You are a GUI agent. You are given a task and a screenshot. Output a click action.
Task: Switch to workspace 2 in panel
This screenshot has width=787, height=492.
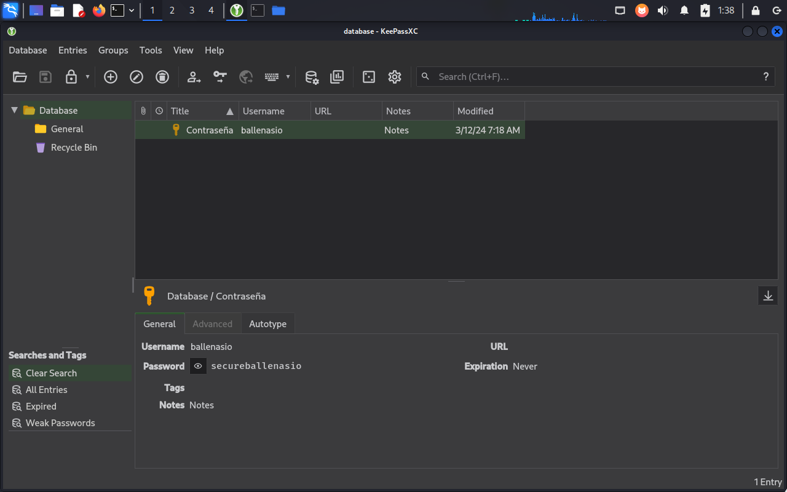point(172,10)
